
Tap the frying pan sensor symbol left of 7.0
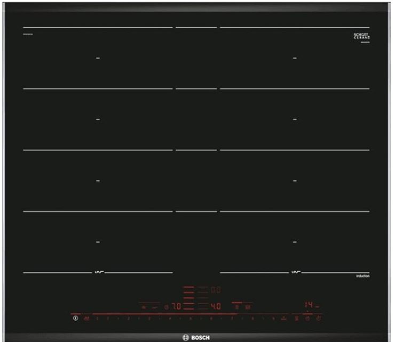155,307
